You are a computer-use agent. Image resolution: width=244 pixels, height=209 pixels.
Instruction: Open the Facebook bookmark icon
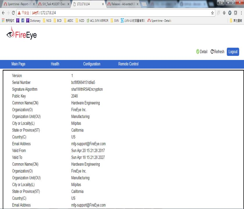(23, 20)
